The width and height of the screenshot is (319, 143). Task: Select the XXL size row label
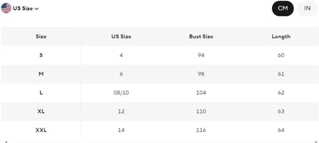pyautogui.click(x=41, y=130)
